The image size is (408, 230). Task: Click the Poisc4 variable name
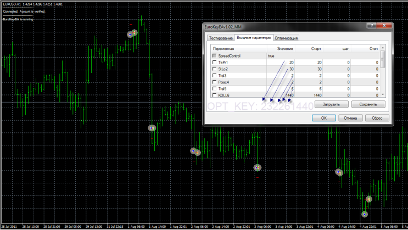(223, 82)
